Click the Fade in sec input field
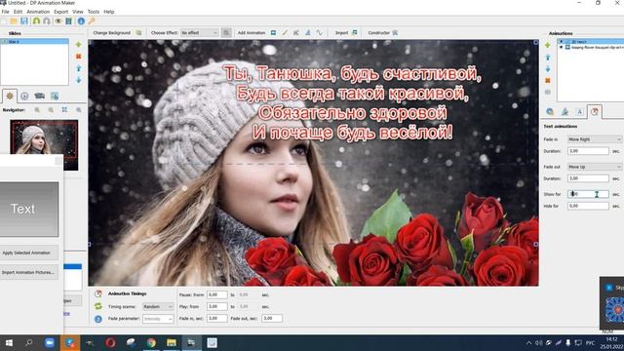This screenshot has width=624, height=351. click(216, 319)
